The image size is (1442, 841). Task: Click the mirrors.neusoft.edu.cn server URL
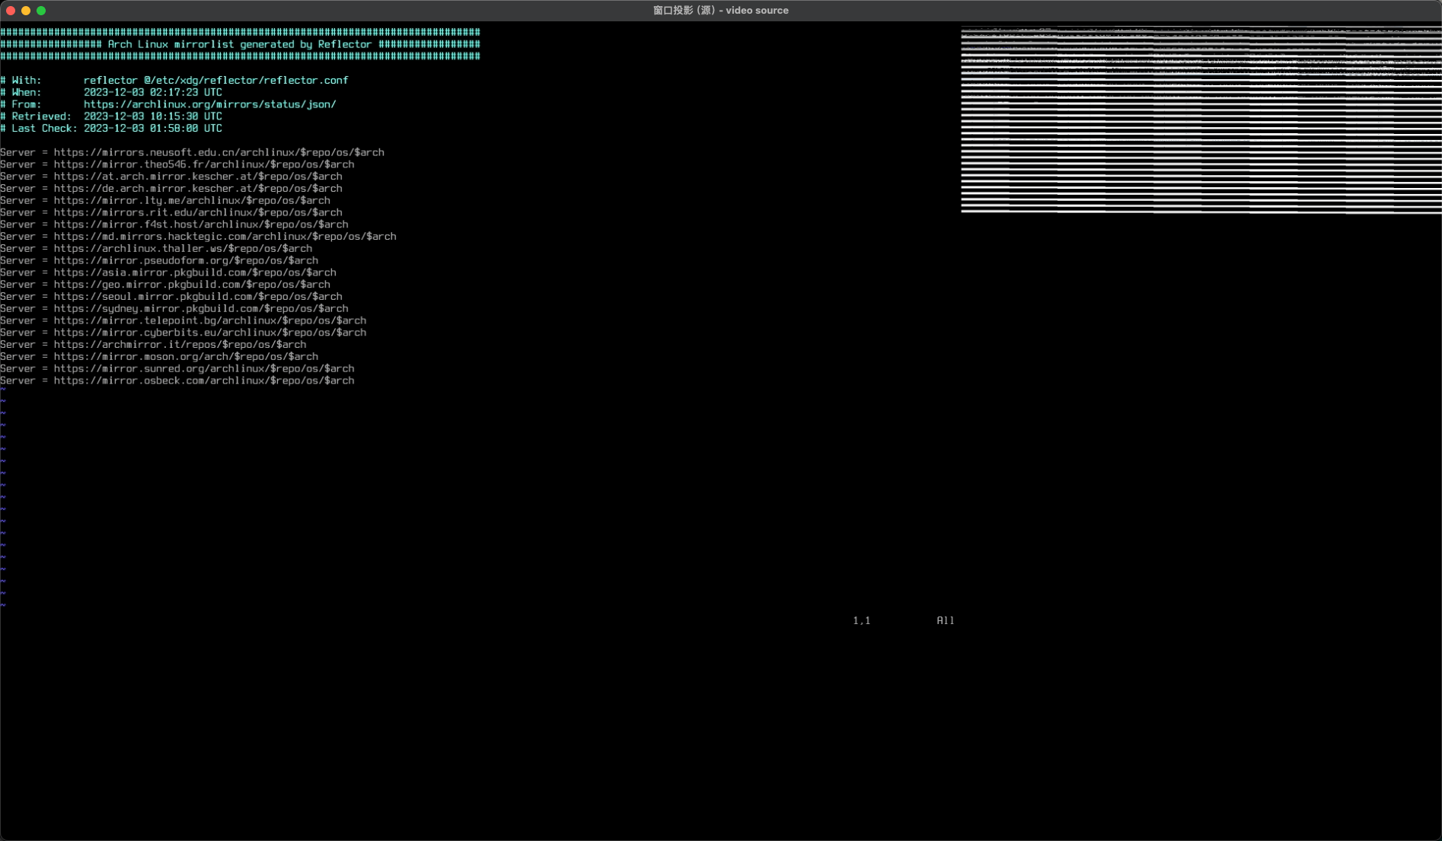click(x=219, y=152)
